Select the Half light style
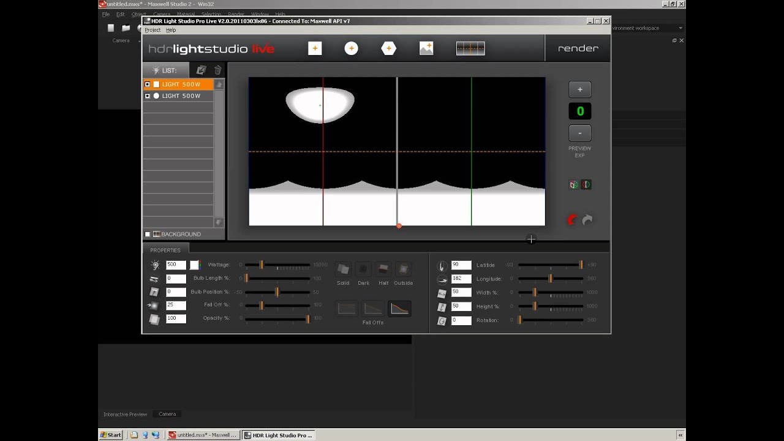This screenshot has height=441, width=784. click(383, 269)
